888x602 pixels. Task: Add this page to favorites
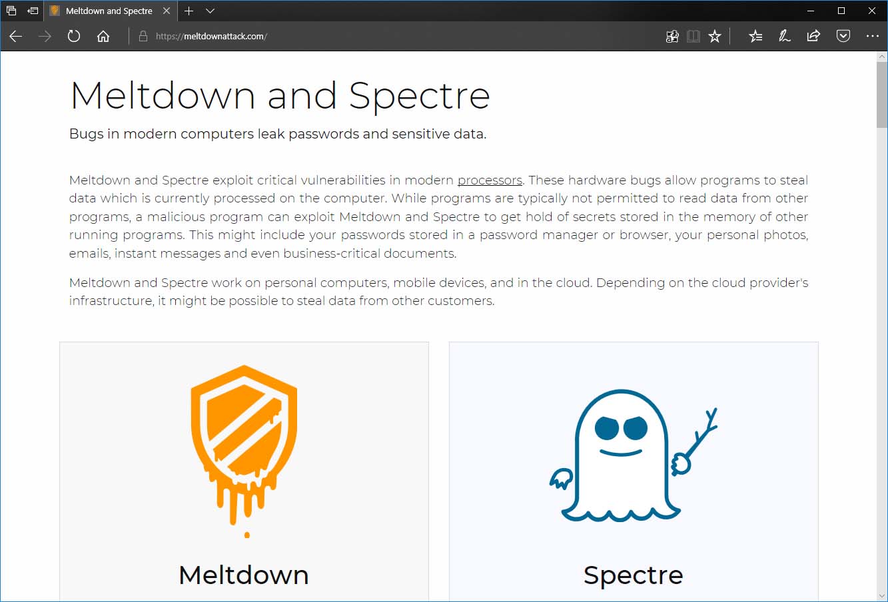[715, 37]
